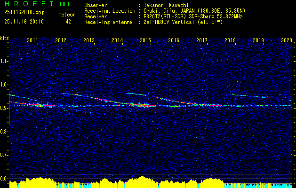
Task: Click the Receiver field label
Action: coord(96,16)
